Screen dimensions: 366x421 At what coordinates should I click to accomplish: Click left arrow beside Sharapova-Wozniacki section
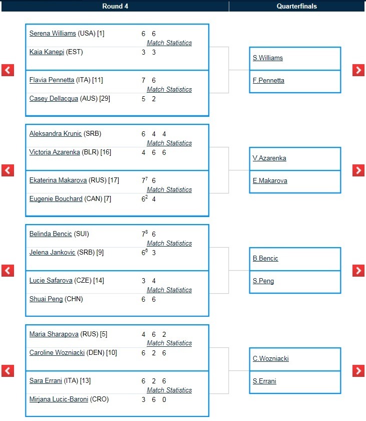coord(8,371)
